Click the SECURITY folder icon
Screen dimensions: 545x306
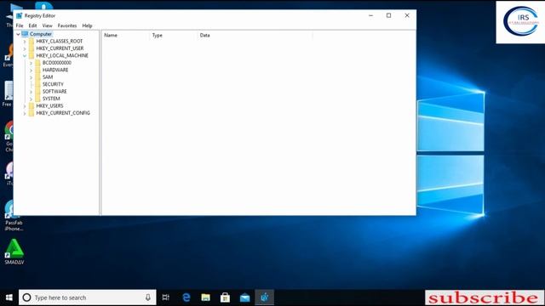[37, 84]
